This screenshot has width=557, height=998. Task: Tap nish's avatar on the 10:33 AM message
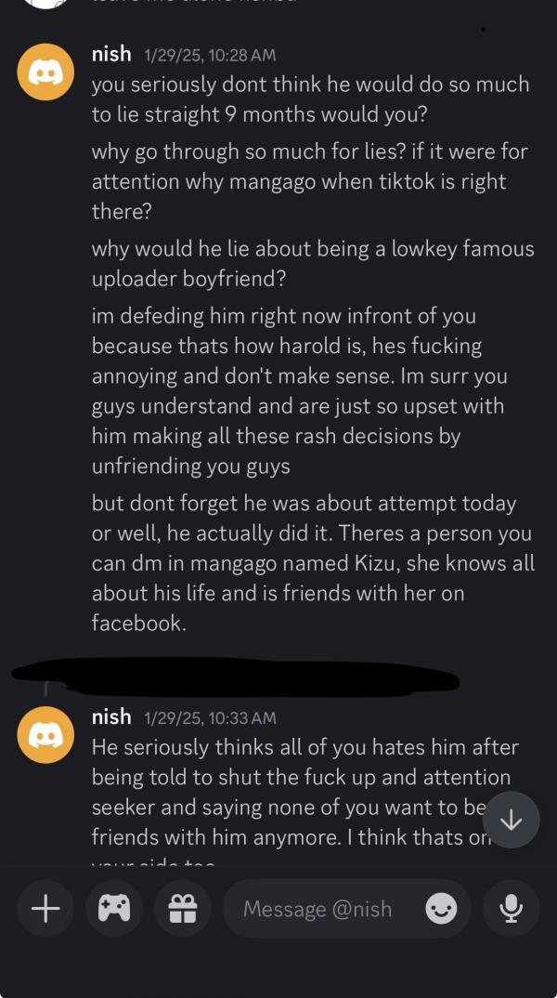(45, 734)
